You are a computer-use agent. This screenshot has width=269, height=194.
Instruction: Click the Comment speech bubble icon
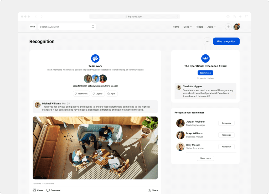click(x=48, y=190)
